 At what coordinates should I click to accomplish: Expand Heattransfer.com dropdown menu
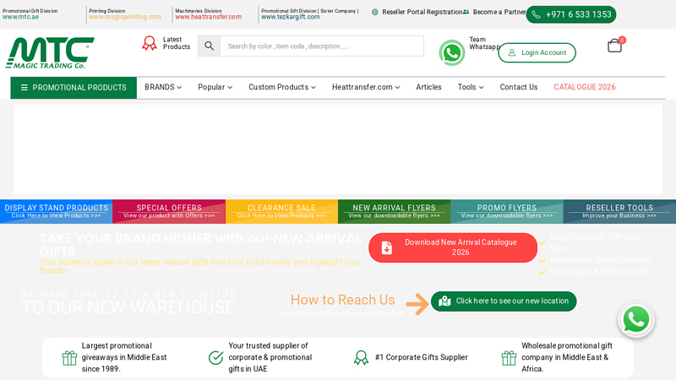[x=366, y=87]
